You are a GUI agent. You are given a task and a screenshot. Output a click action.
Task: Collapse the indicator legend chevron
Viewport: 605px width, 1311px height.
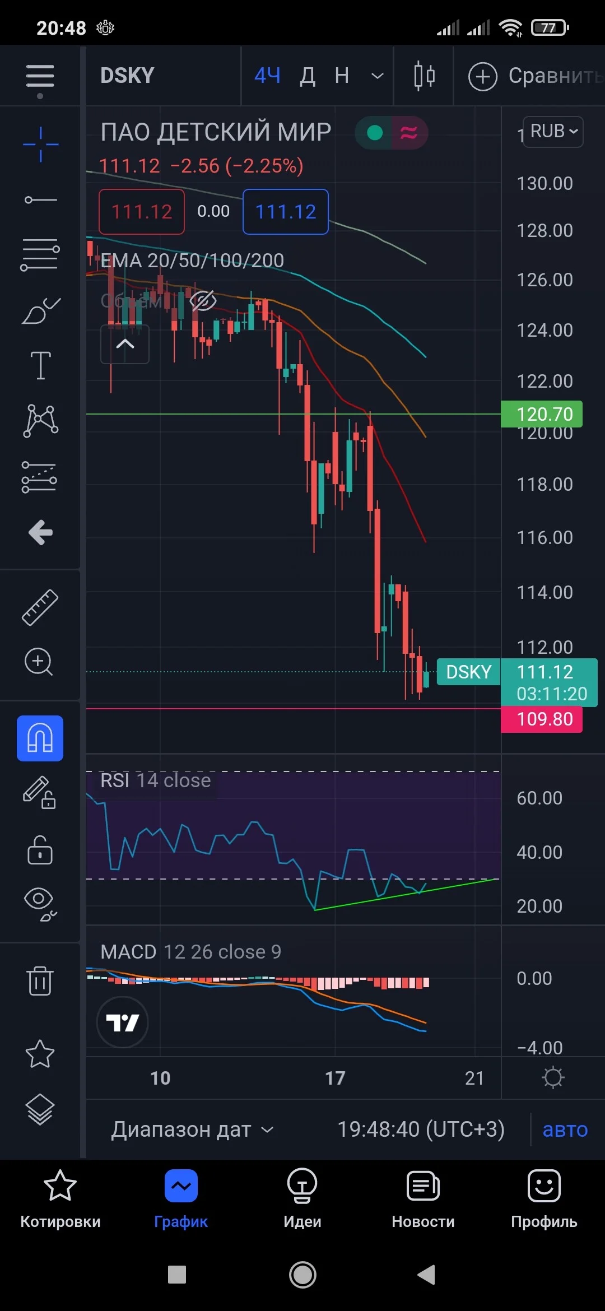125,344
